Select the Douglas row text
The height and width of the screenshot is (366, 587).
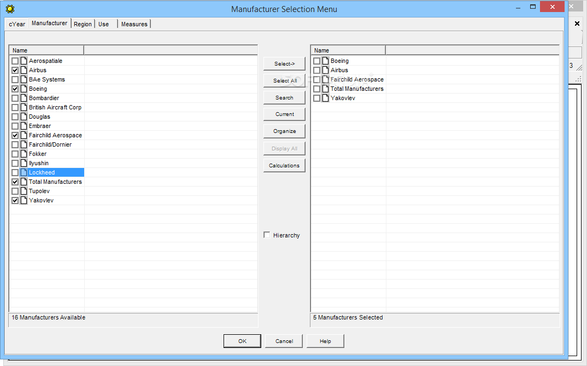39,117
